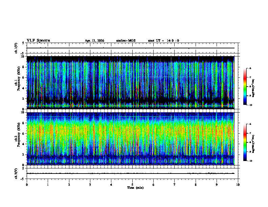The image size is (268, 207).
Task: Click the "start UT = 14:0 :0" text
Action: [163, 41]
